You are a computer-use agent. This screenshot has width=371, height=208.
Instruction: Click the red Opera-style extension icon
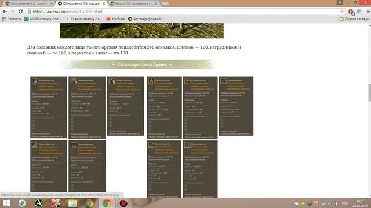(x=351, y=12)
